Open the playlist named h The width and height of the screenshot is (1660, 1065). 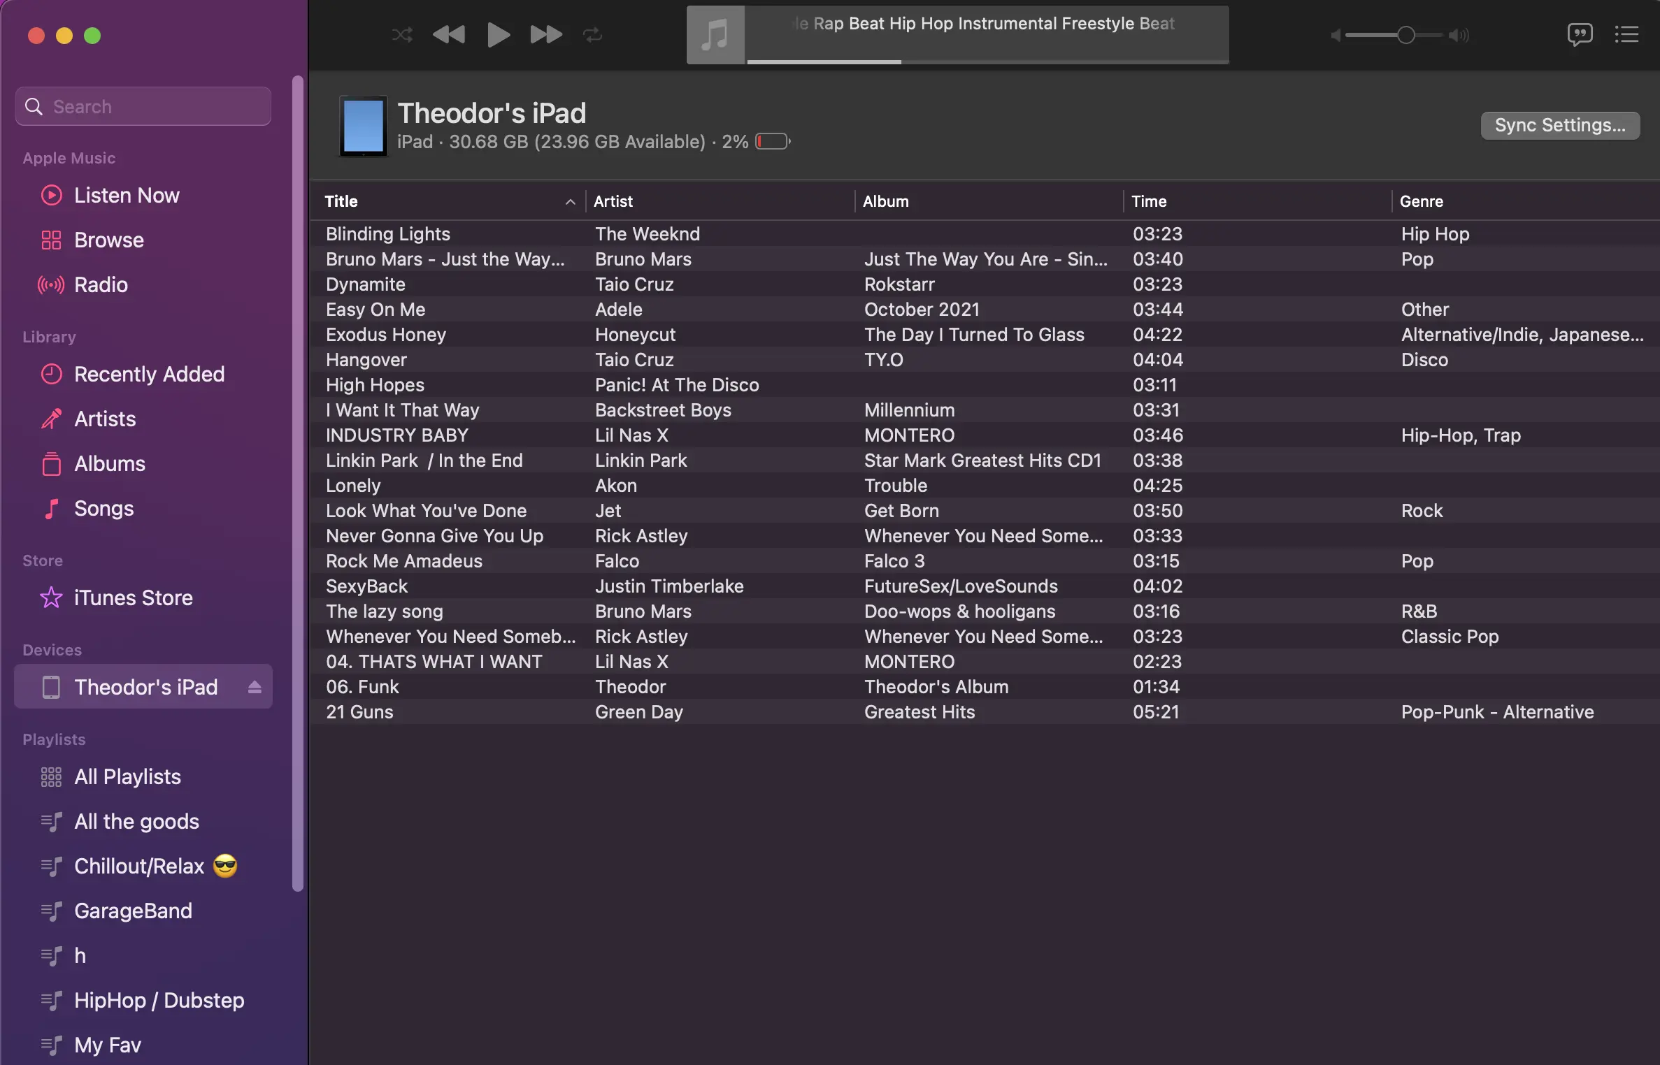point(143,955)
